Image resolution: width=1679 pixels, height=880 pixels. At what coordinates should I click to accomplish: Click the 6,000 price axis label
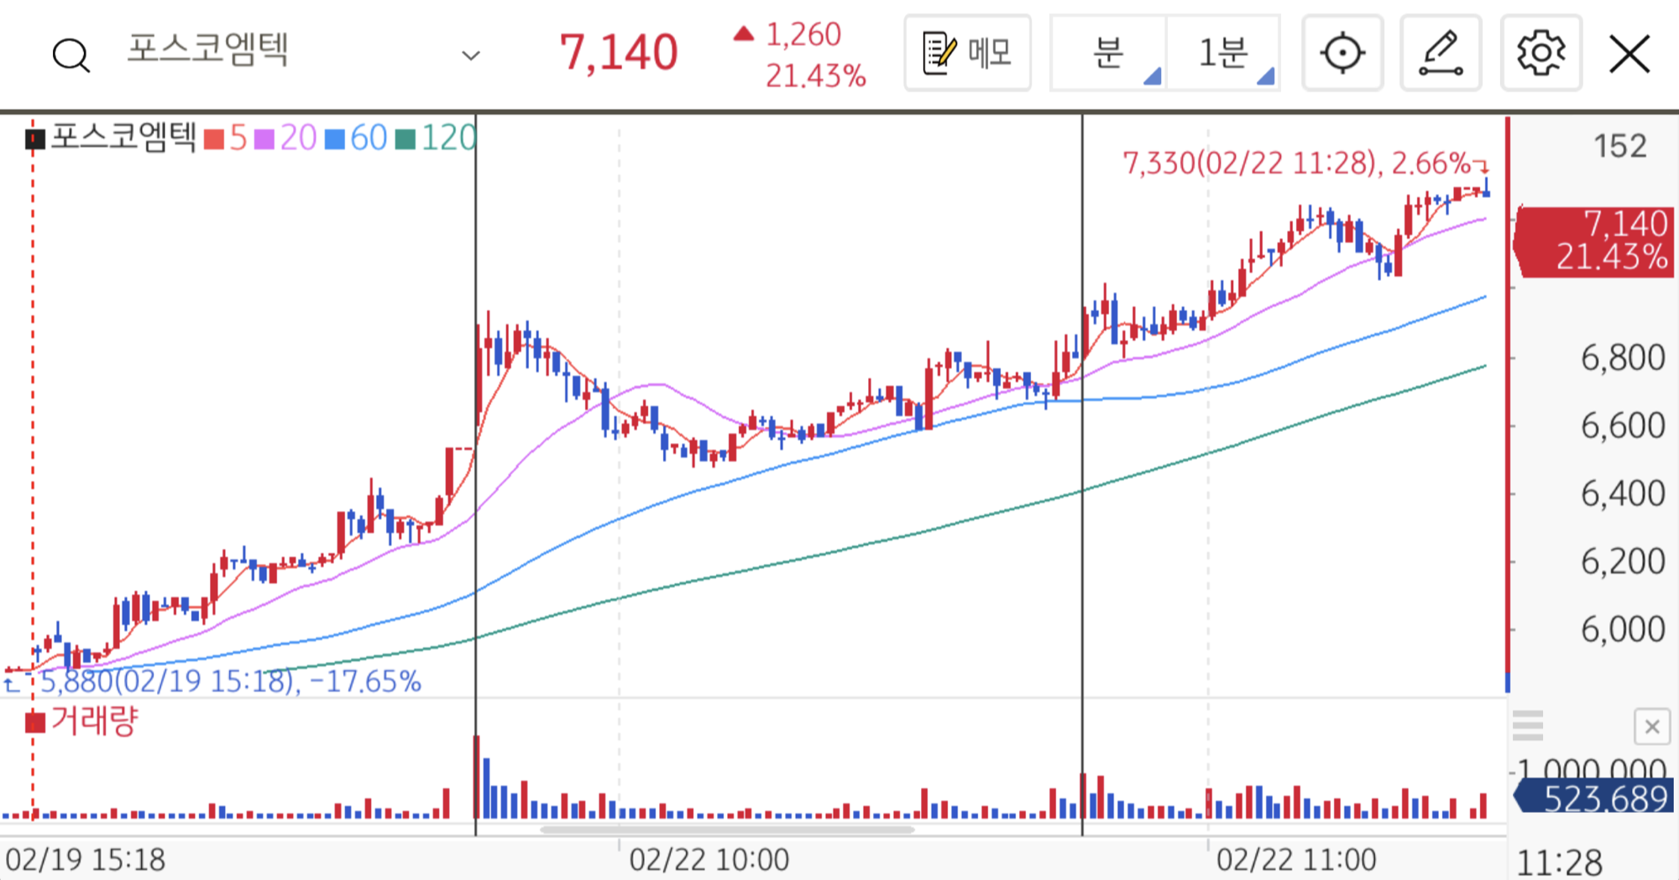coord(1623,629)
